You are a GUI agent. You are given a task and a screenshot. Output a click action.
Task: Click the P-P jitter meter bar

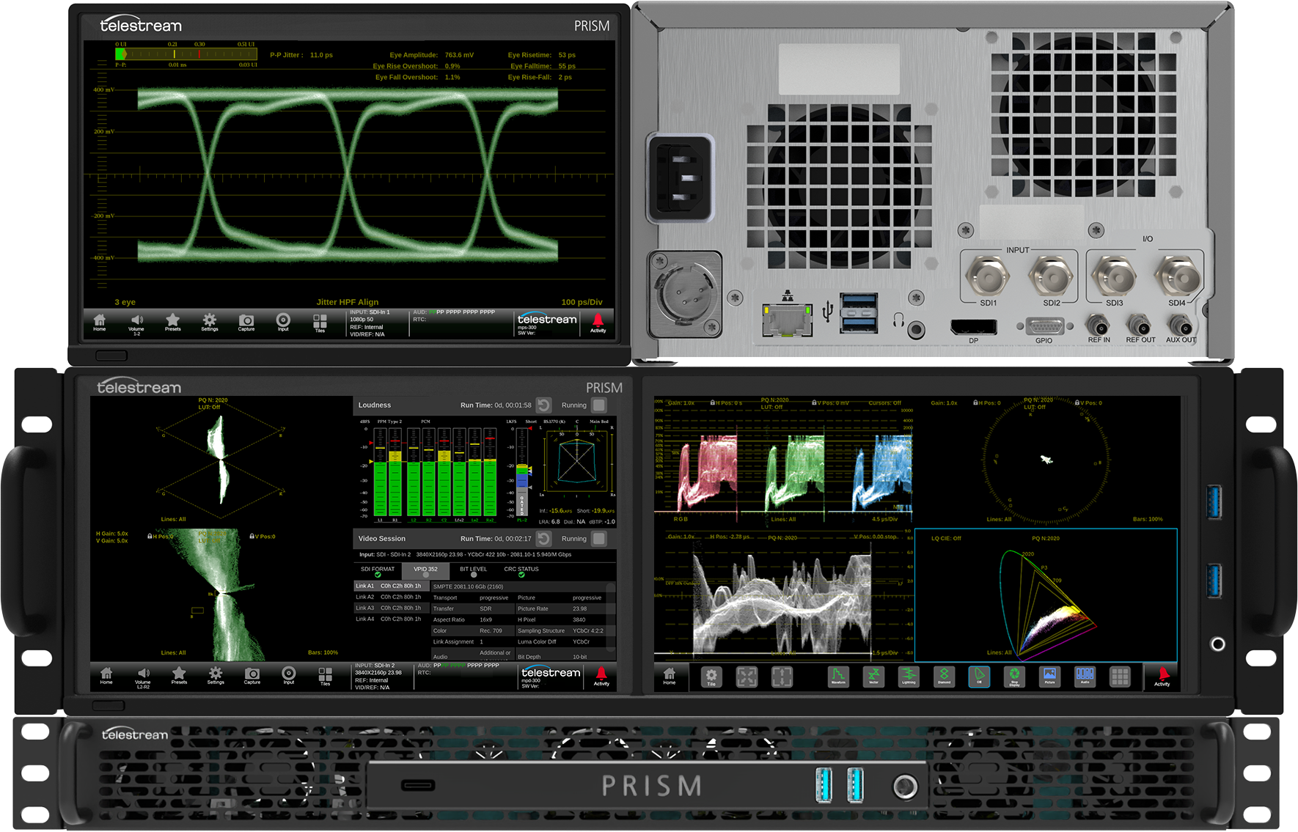186,54
